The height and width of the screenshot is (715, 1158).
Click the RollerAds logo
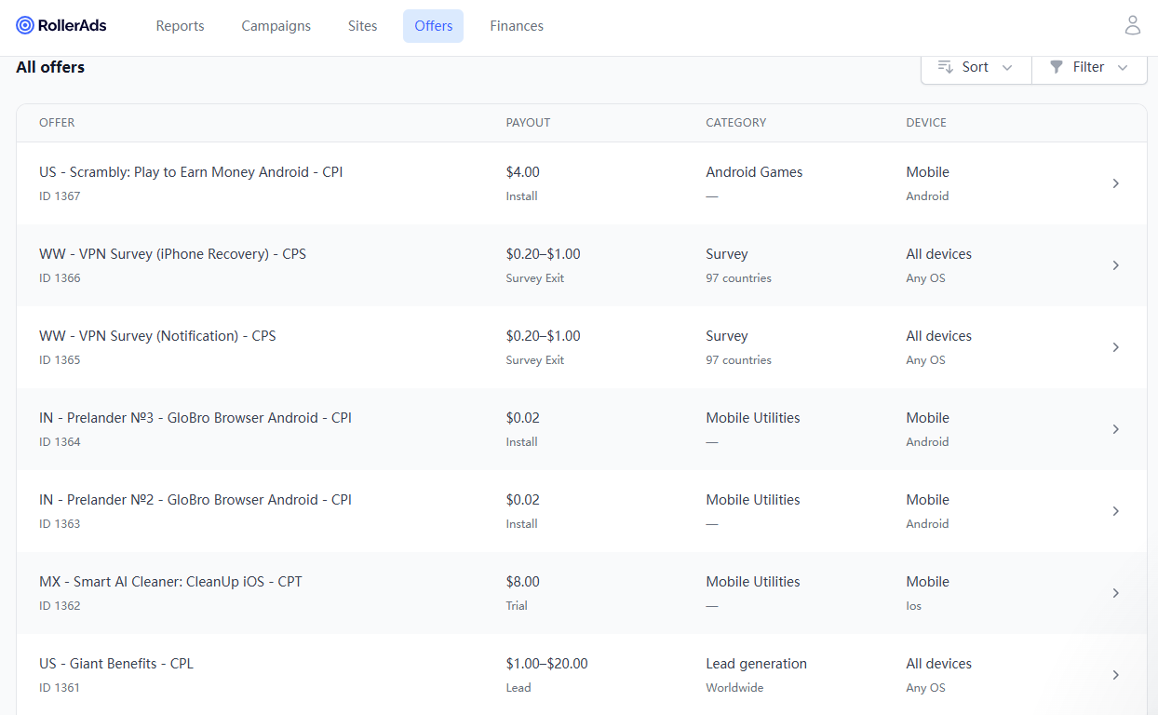(61, 25)
